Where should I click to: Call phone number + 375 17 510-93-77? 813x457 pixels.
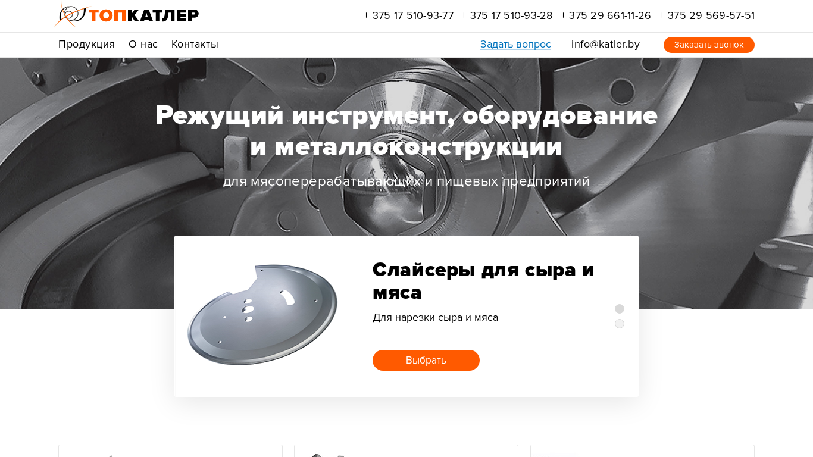408,16
